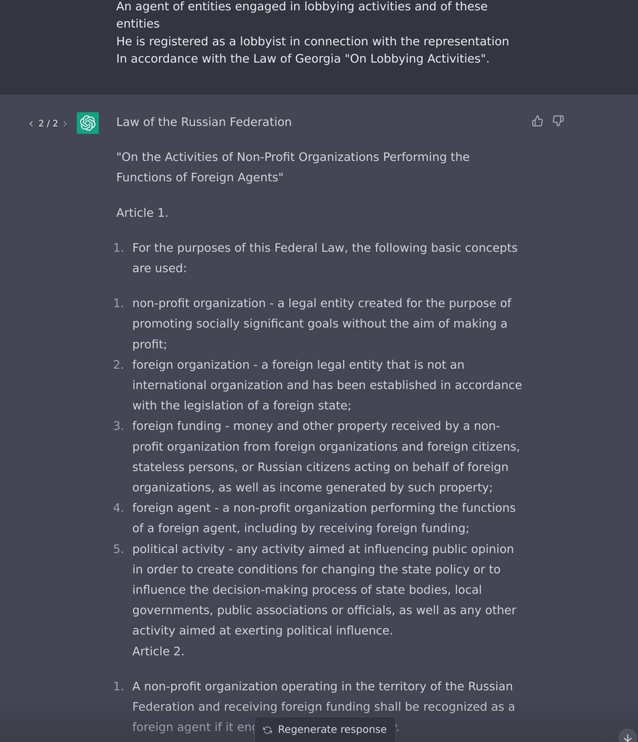Click the circular arrows regenerate icon
The image size is (638, 742).
point(268,730)
